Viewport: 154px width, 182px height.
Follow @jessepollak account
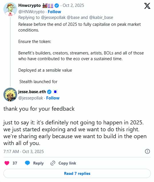click(53, 98)
